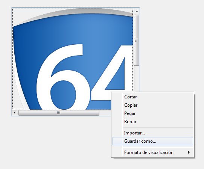This screenshot has height=169, width=204.
Task: Click the vertical scrollbar up arrow
Action: pos(137,11)
